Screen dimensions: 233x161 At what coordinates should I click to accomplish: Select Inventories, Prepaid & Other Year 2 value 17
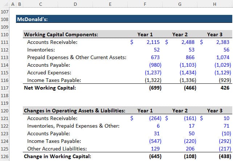click(192, 126)
